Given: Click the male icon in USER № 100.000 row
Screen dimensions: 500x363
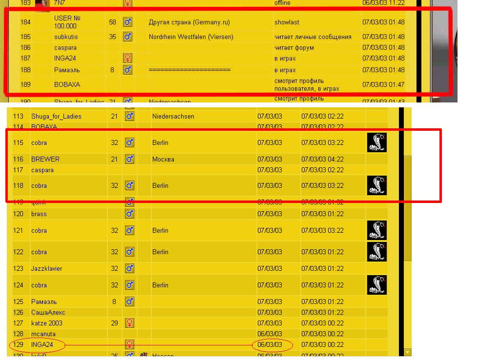Looking at the screenshot, I should [127, 22].
